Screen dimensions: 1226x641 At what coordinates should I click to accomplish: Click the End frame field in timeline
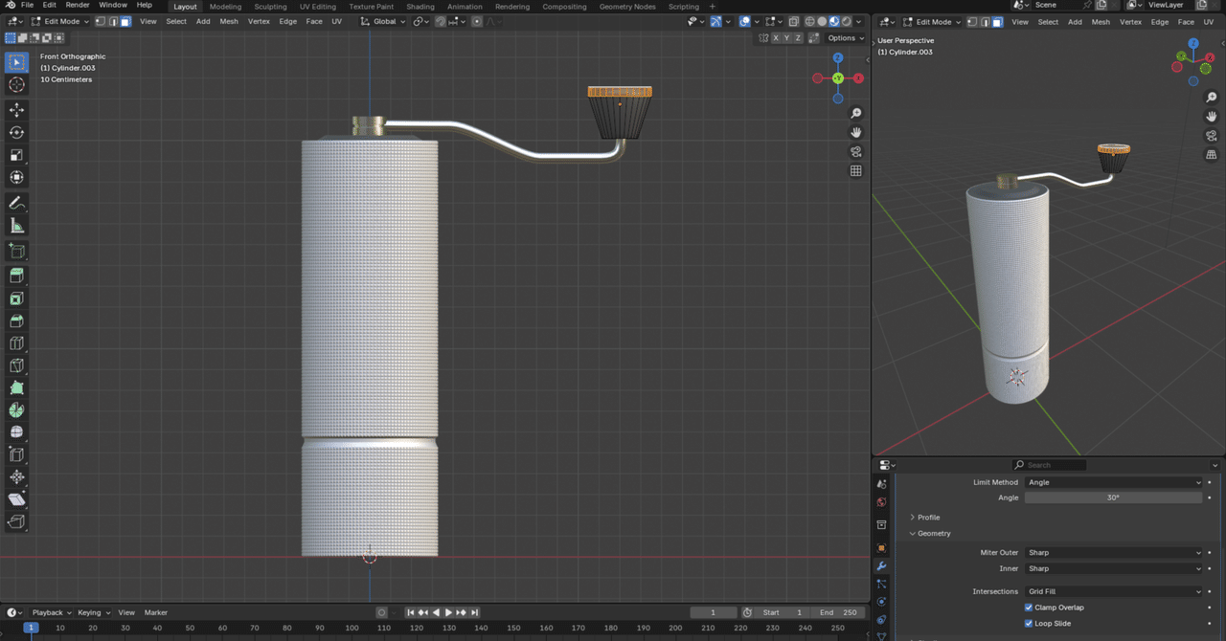click(x=837, y=612)
